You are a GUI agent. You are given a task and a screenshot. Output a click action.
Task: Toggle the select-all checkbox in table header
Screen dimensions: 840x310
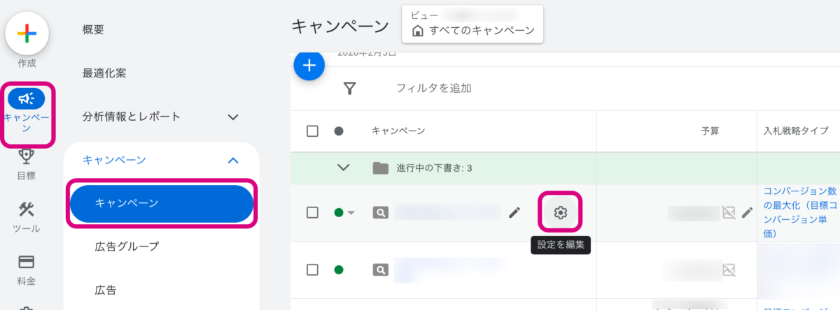coord(312,131)
